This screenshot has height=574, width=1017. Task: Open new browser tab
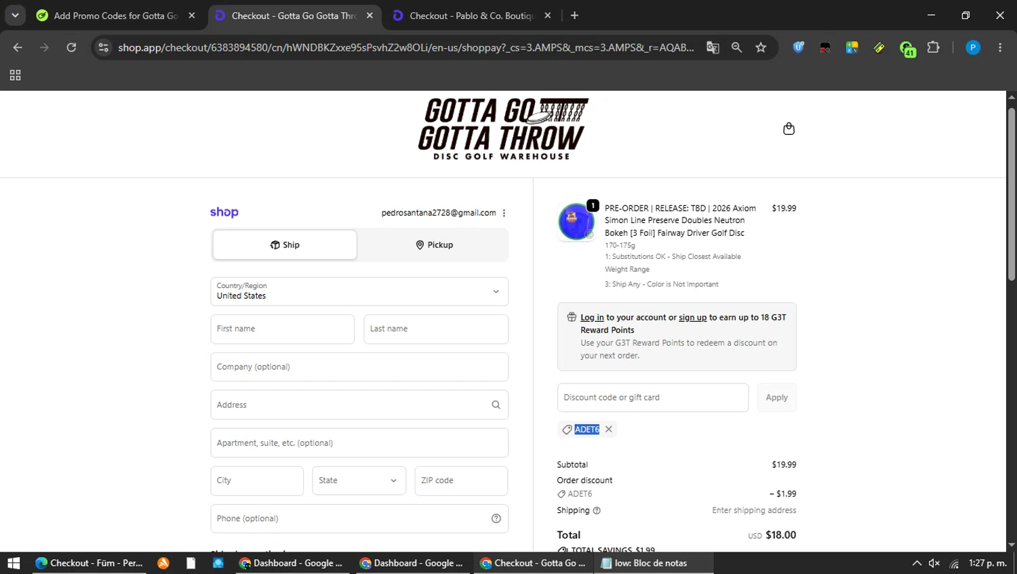[x=574, y=15]
